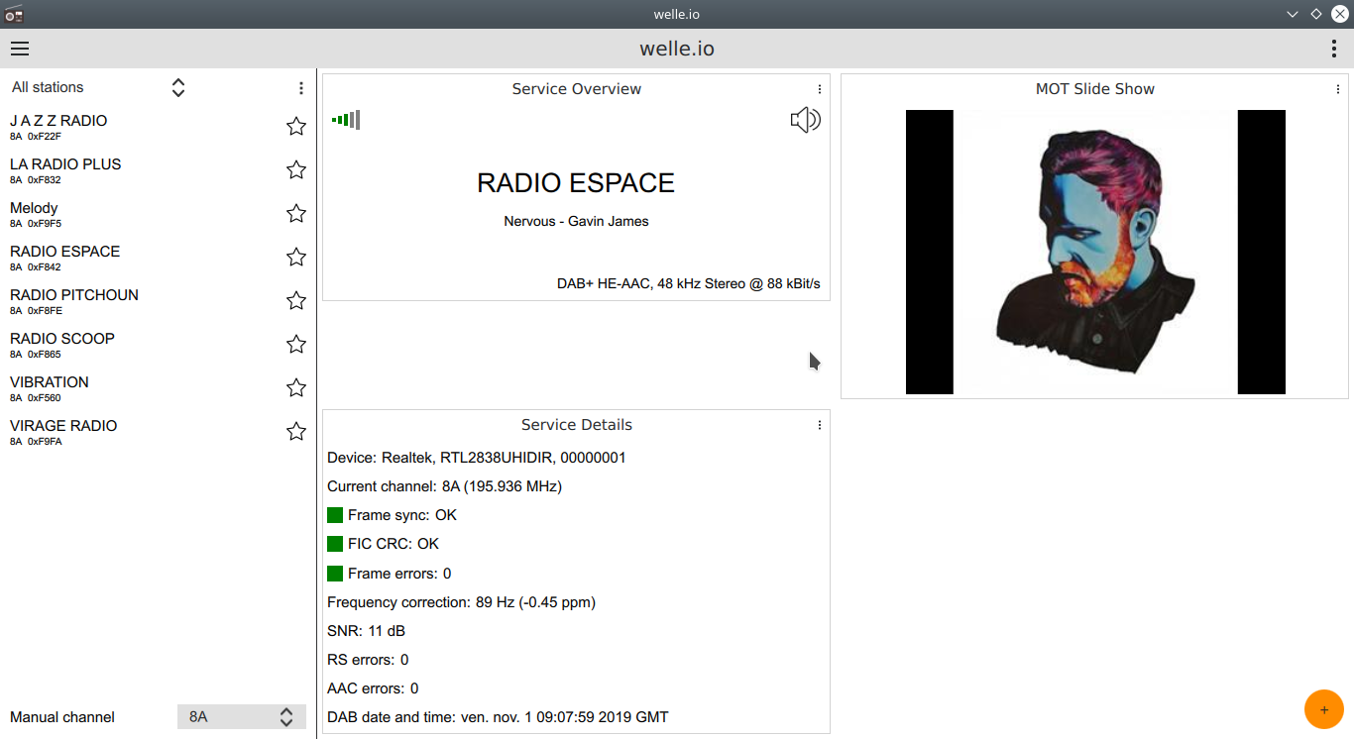1354x739 pixels.
Task: Open Service Overview panel options menu
Action: [x=820, y=89]
